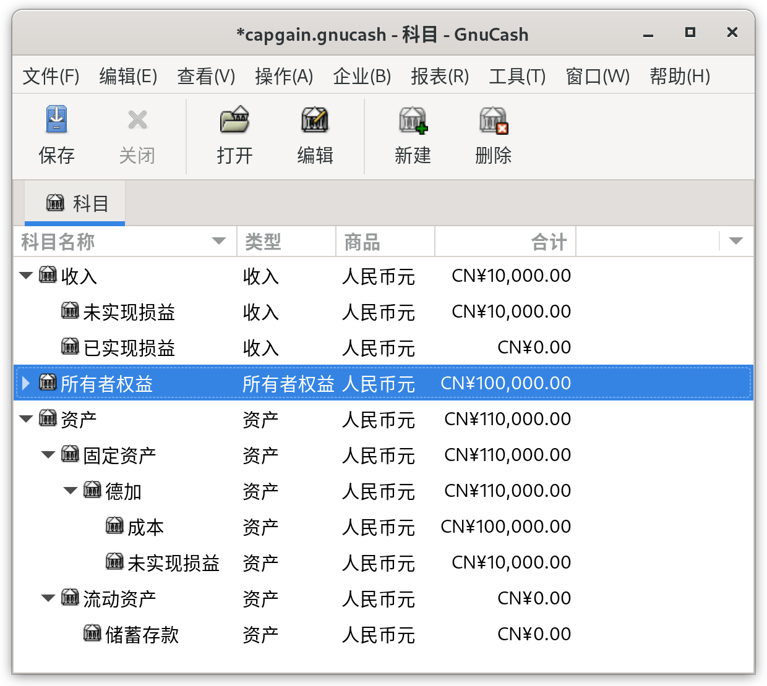The image size is (767, 686).
Task: Click the 编辑 edit account icon
Action: click(x=315, y=119)
